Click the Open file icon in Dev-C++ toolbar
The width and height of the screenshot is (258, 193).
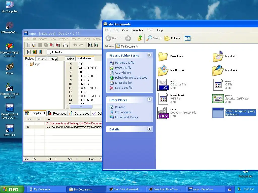pyautogui.click(x=34, y=45)
